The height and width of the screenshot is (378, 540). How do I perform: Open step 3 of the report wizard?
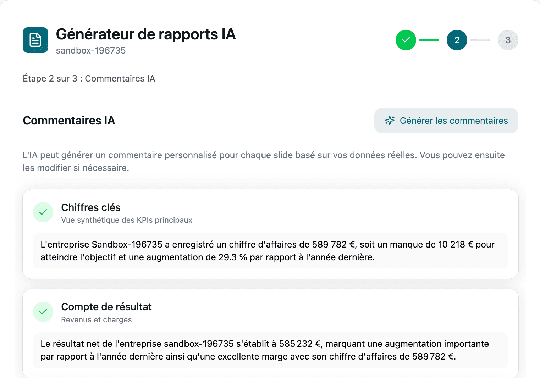(508, 40)
